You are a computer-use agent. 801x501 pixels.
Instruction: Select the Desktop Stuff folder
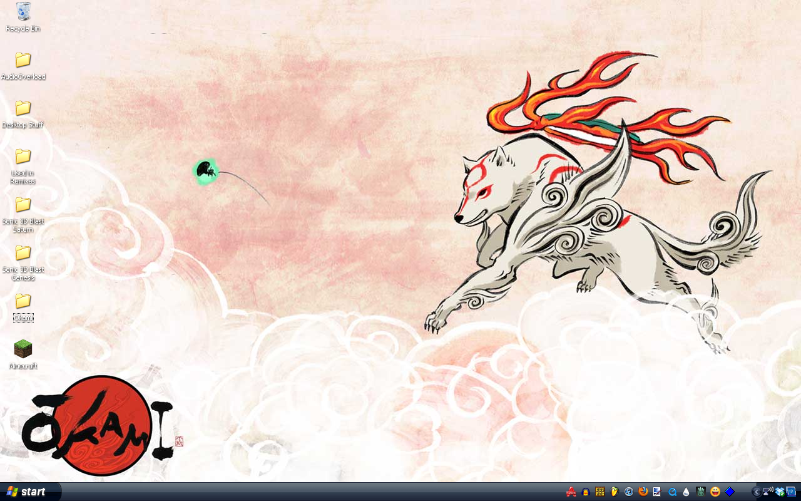click(23, 108)
